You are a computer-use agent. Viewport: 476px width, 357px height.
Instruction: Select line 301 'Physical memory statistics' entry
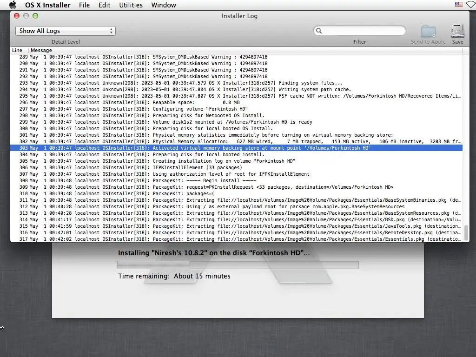coord(236,135)
